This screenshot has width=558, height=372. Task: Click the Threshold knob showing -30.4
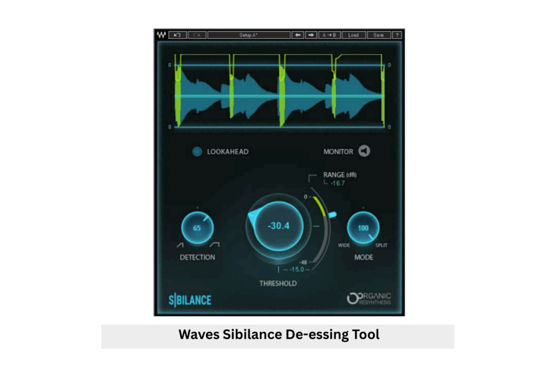point(278,225)
